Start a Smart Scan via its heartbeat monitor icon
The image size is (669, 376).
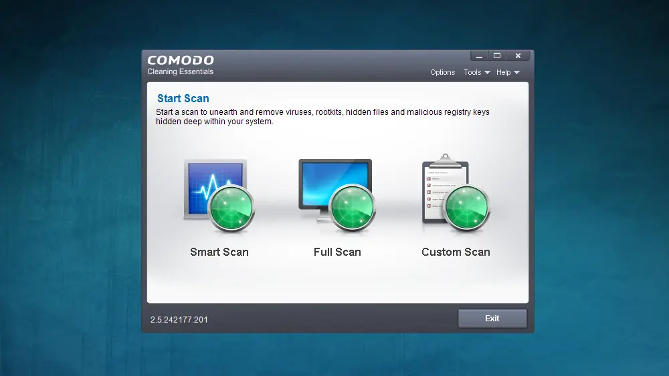[x=219, y=196]
